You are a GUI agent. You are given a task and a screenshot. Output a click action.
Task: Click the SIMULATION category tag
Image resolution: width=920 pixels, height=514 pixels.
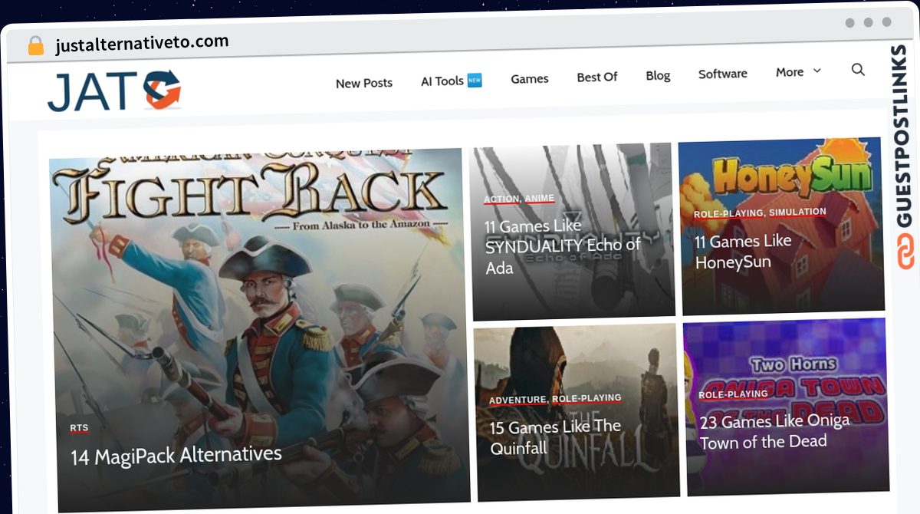[x=797, y=212]
